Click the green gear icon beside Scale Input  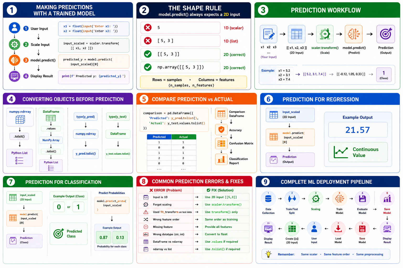pos(14,44)
